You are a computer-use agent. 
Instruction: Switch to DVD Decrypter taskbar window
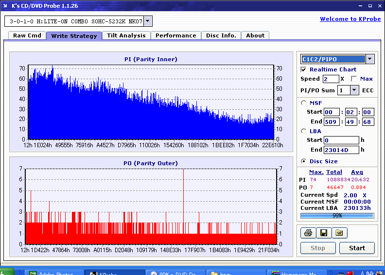pyautogui.click(x=175, y=274)
